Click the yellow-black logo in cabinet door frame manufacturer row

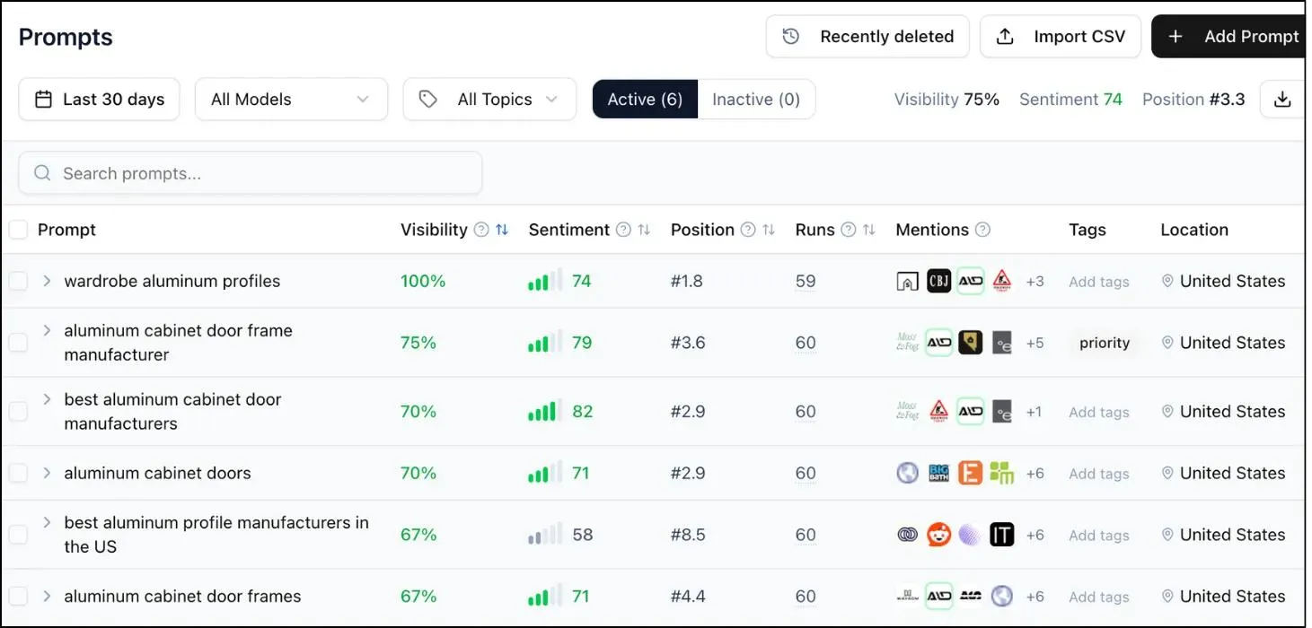coord(970,342)
